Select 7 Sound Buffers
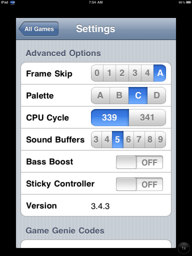The width and height of the screenshot is (192, 256). (139, 139)
